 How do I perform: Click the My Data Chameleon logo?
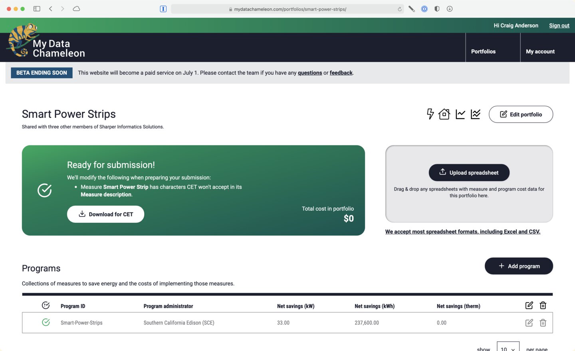(x=46, y=41)
